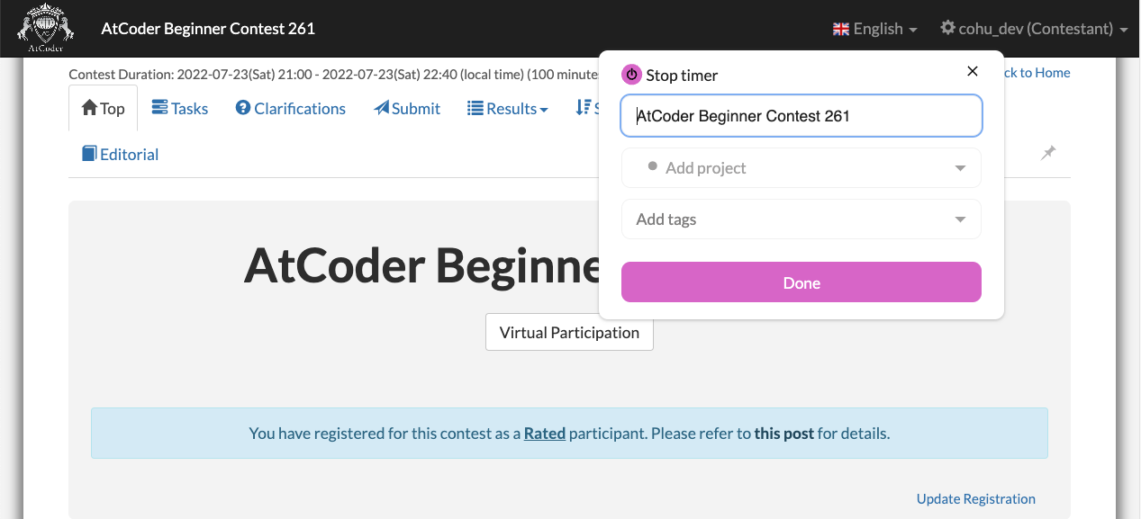Click the Results list icon
This screenshot has width=1141, height=519.
tap(475, 108)
